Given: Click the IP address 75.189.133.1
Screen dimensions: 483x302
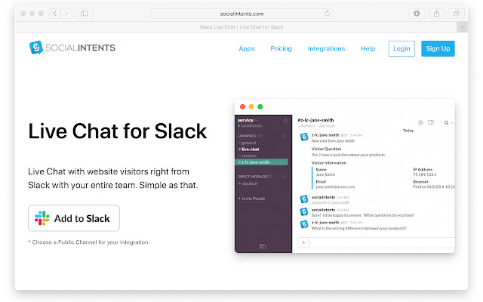Looking at the screenshot, I should pos(425,174).
